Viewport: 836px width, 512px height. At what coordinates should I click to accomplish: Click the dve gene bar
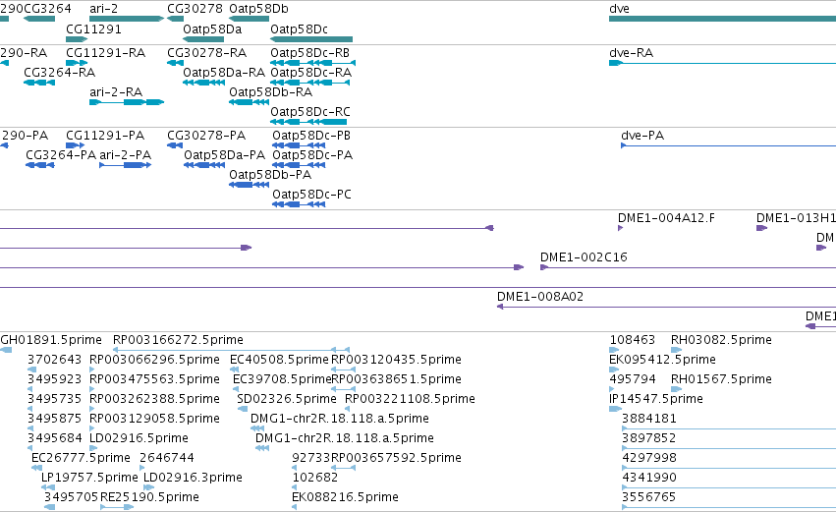(x=722, y=19)
